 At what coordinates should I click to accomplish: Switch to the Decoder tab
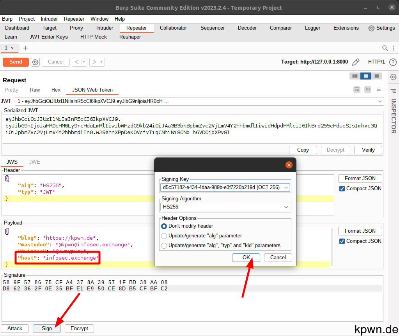click(247, 28)
